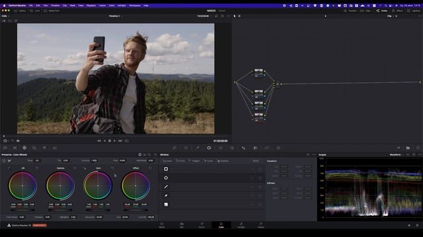Screen dimensions: 423x237
Task: Open the Tracker palette
Action: (x=220, y=147)
